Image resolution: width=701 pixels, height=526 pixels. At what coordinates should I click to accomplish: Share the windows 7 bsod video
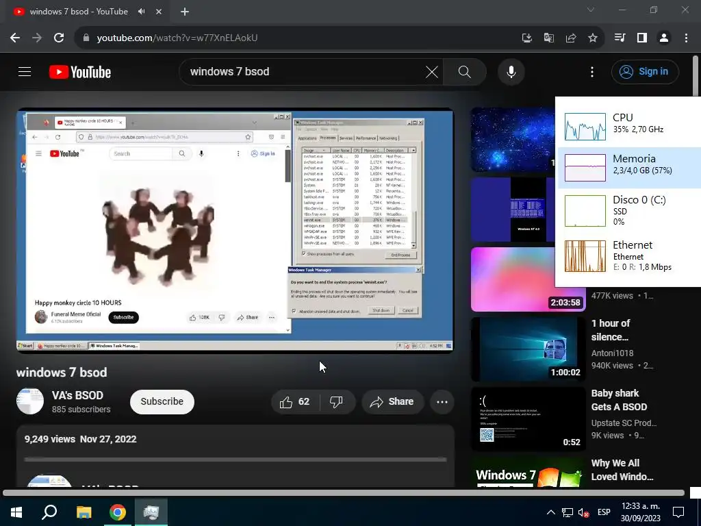[392, 401]
